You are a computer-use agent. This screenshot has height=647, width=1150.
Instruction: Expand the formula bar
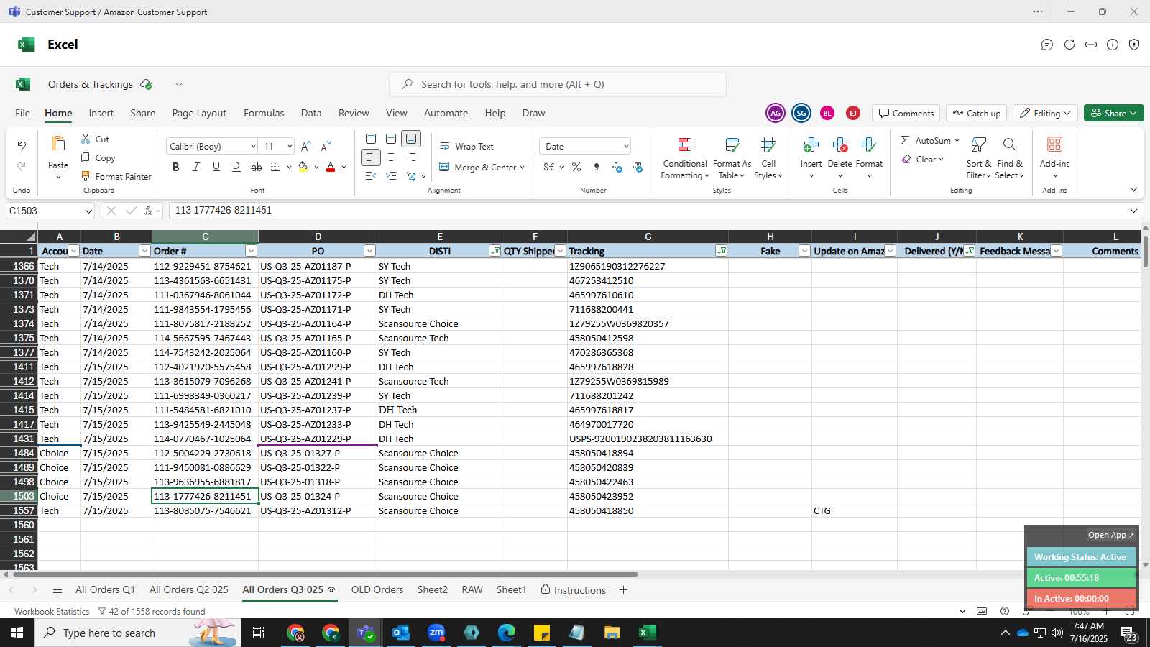pos(1133,211)
